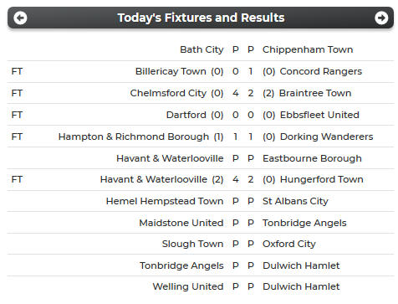
Task: Go to next day's fixtures arrow
Action: point(381,18)
